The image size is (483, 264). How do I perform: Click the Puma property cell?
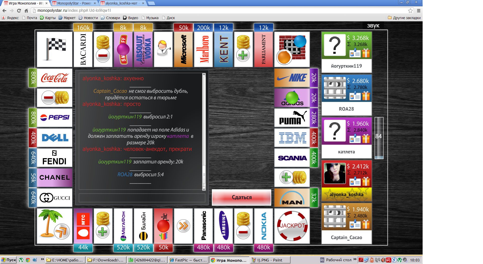pyautogui.click(x=292, y=118)
